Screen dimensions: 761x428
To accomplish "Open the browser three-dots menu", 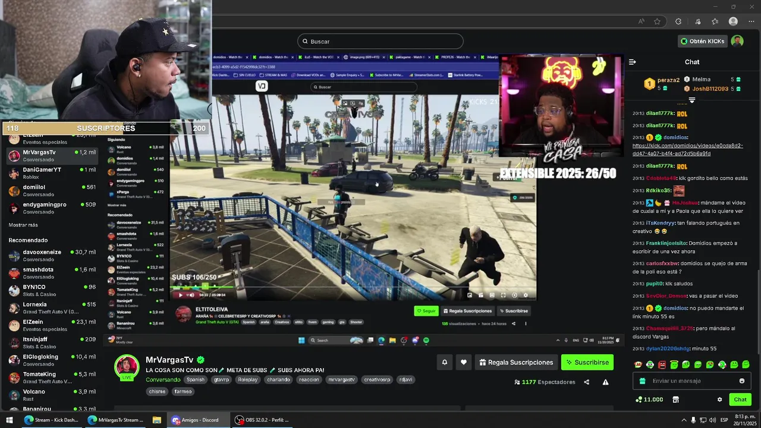I will (751, 21).
